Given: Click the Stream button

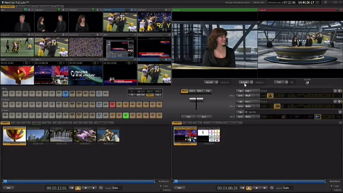Looking at the screenshot, I should tap(244, 82).
